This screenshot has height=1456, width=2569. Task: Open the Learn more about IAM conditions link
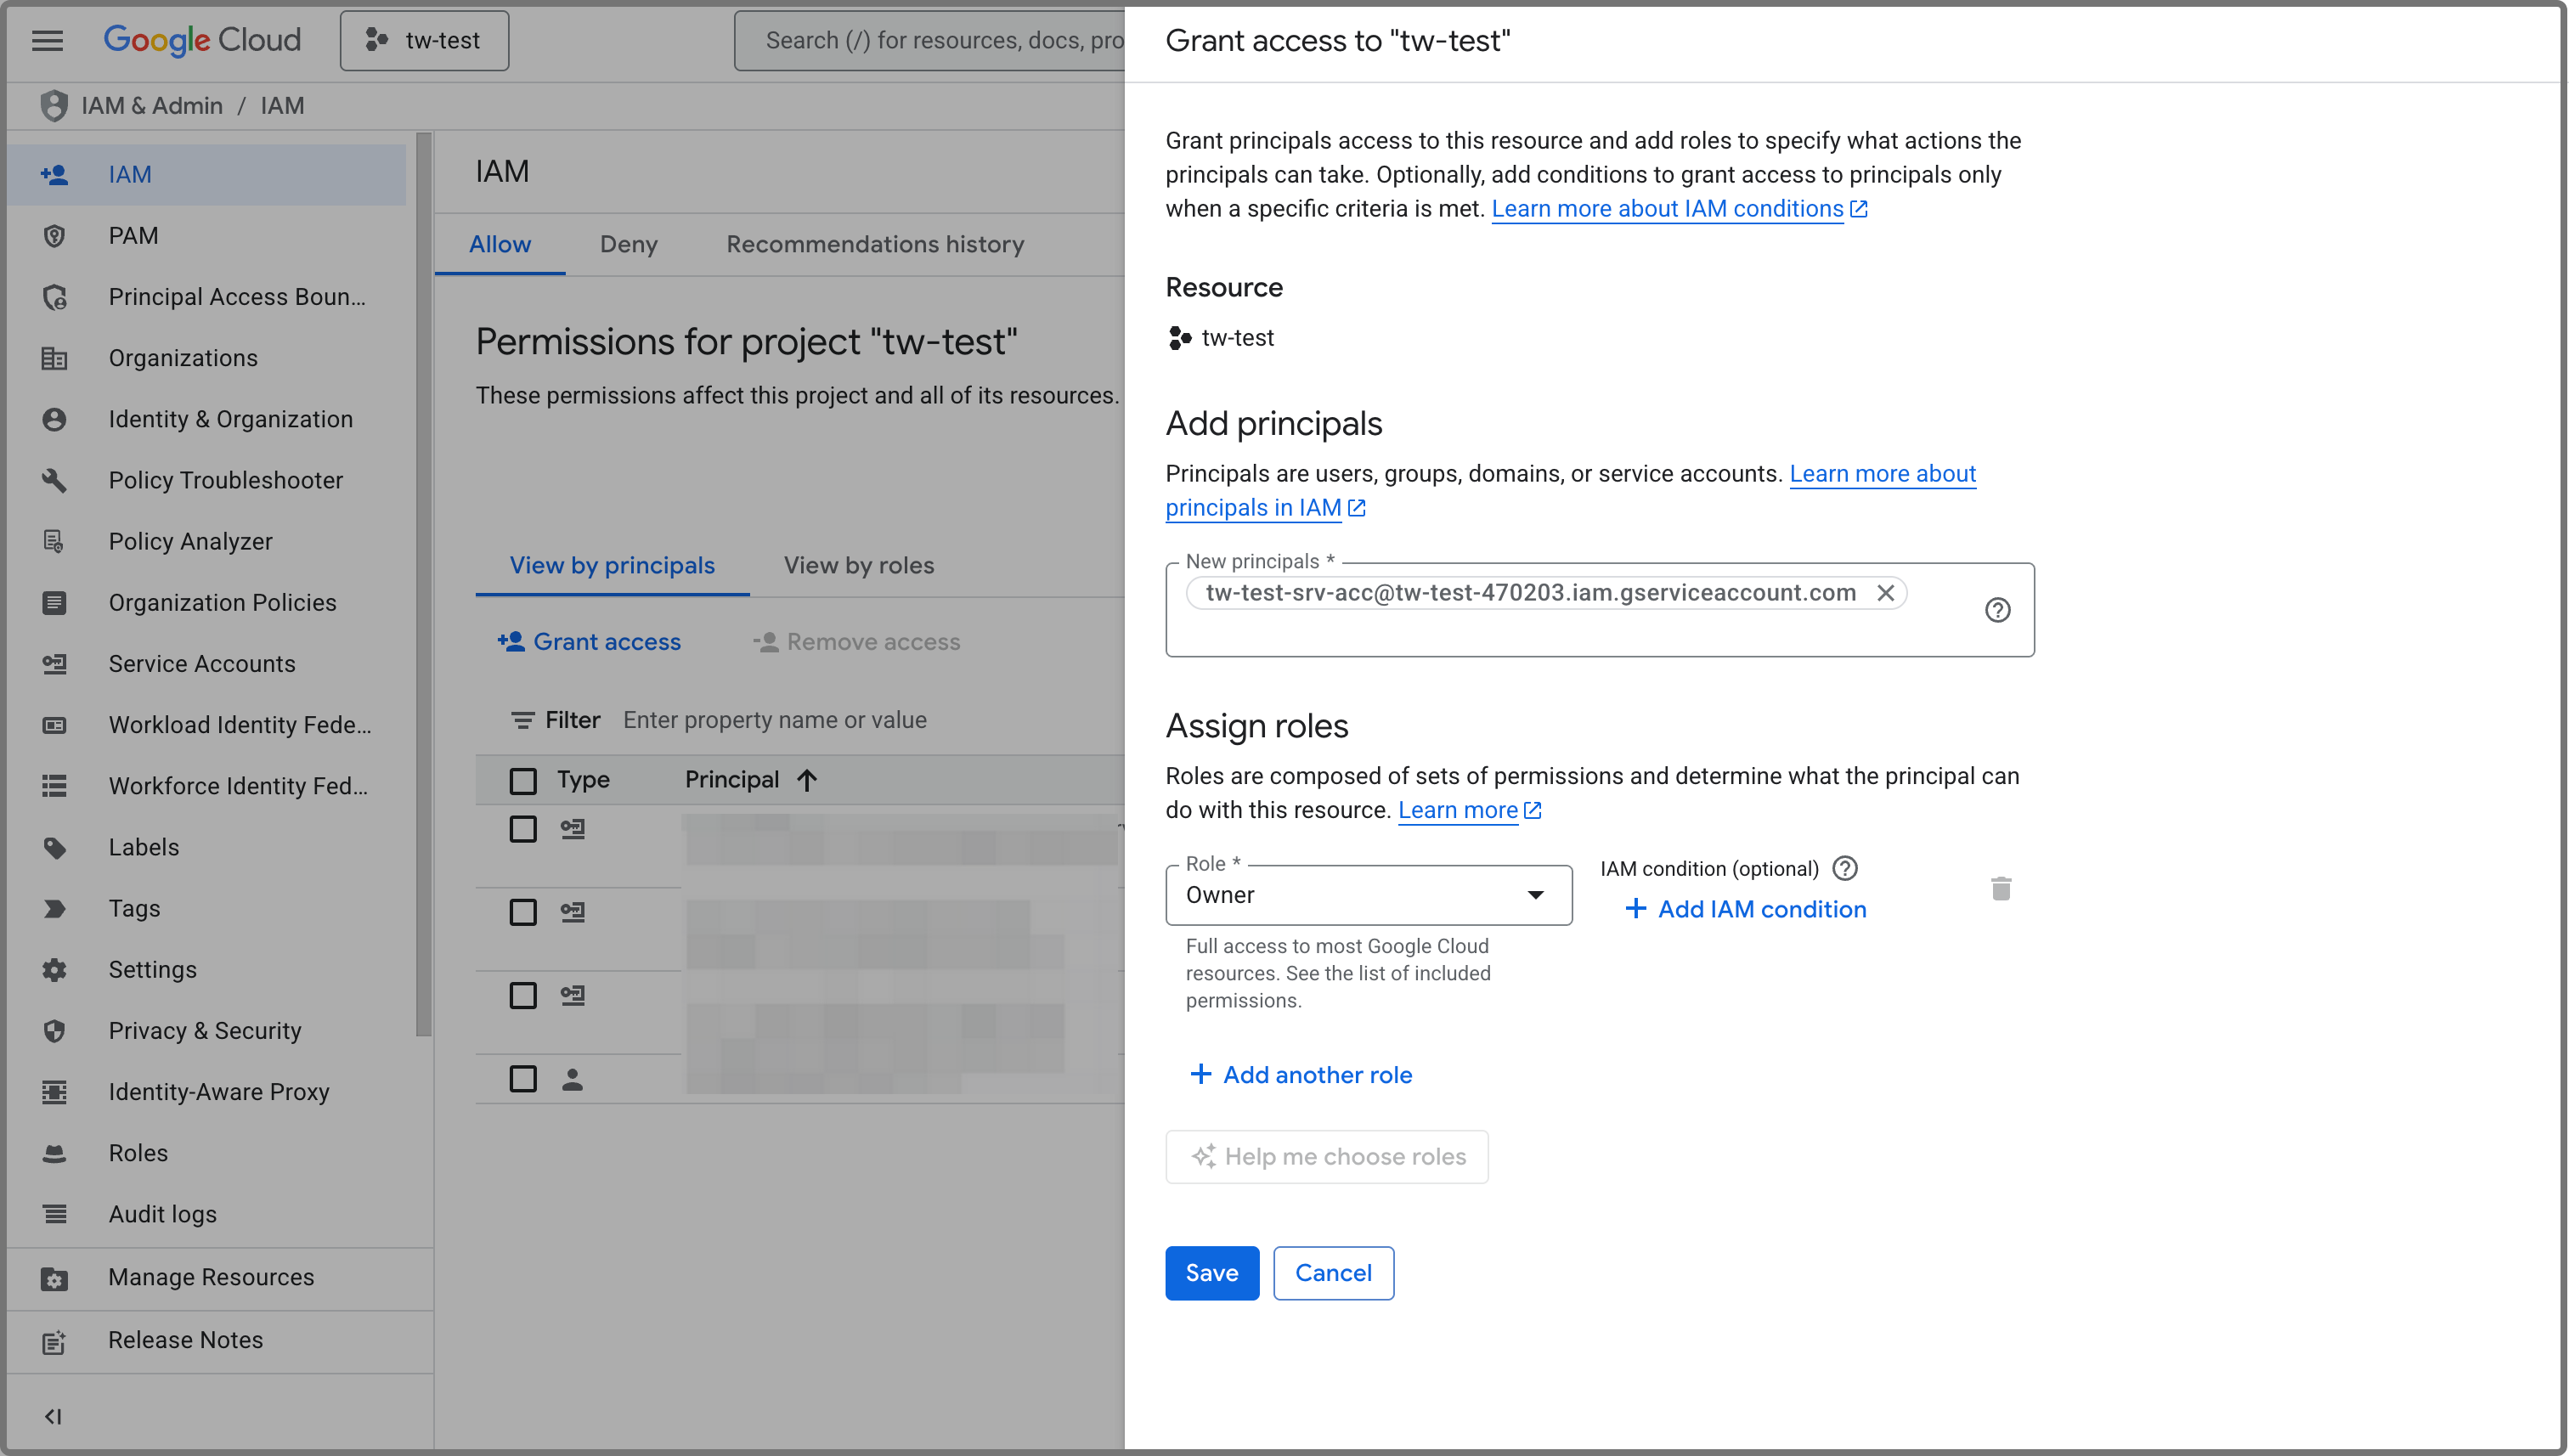pos(1667,208)
